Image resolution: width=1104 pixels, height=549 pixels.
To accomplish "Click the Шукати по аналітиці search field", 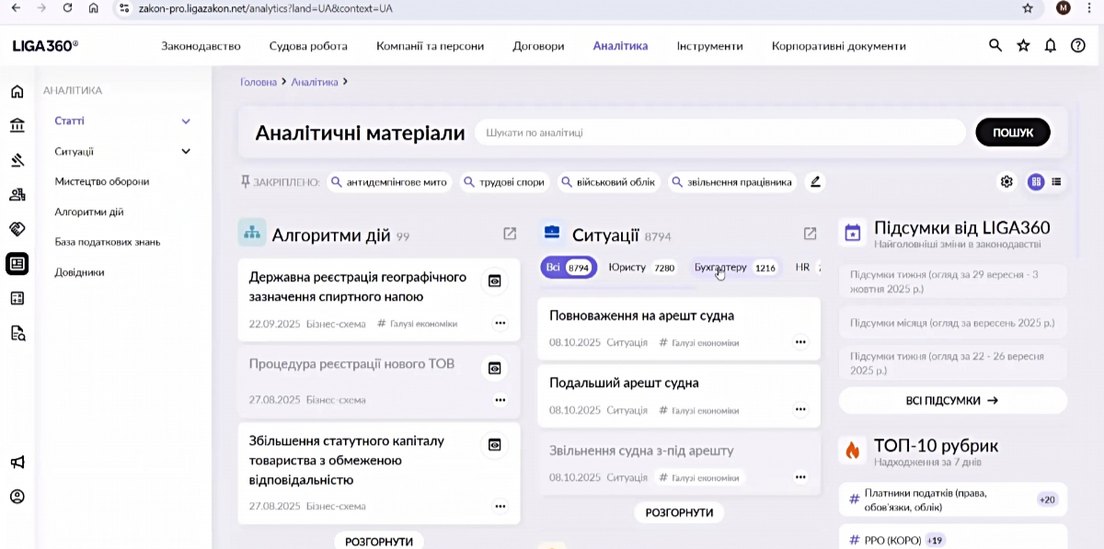I will [x=719, y=132].
